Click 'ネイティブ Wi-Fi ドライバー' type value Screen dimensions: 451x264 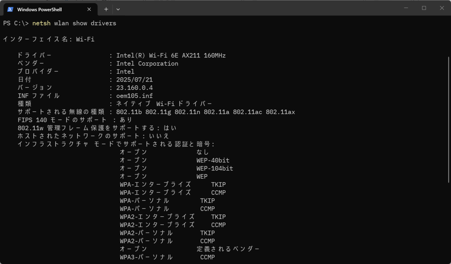click(164, 104)
